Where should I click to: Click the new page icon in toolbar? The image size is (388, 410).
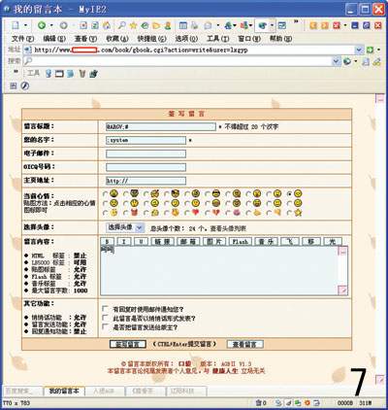coord(16,25)
